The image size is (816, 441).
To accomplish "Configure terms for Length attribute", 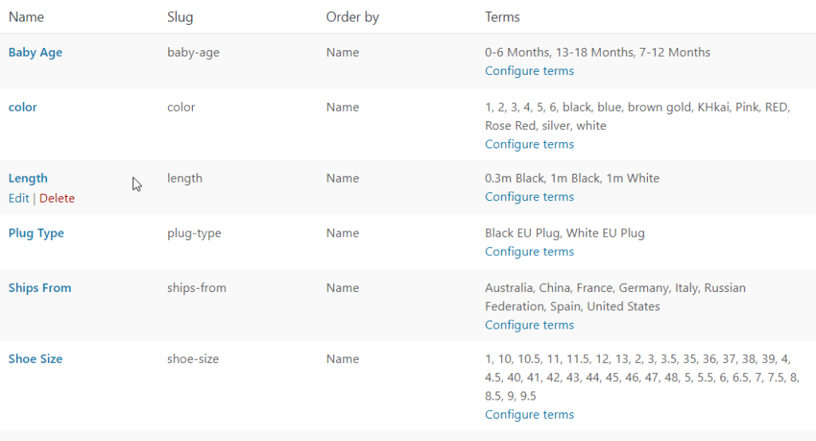I will tap(529, 197).
